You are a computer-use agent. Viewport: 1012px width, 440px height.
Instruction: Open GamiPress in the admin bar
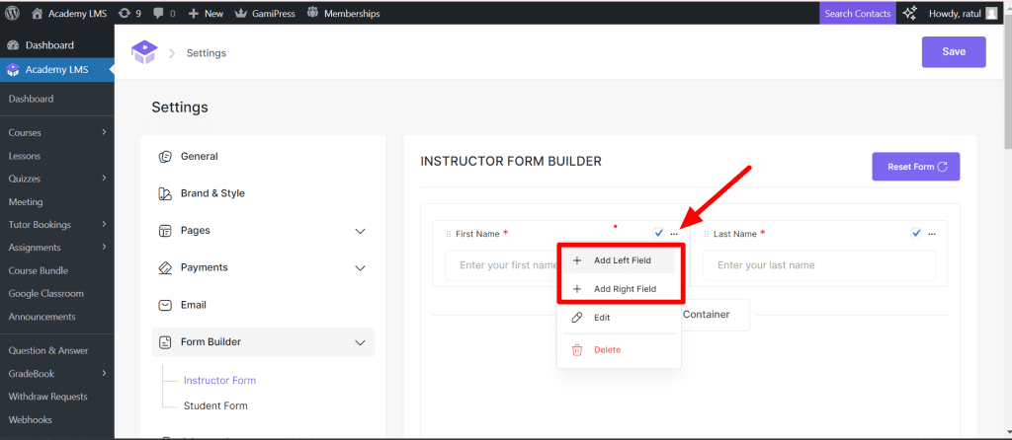(265, 13)
